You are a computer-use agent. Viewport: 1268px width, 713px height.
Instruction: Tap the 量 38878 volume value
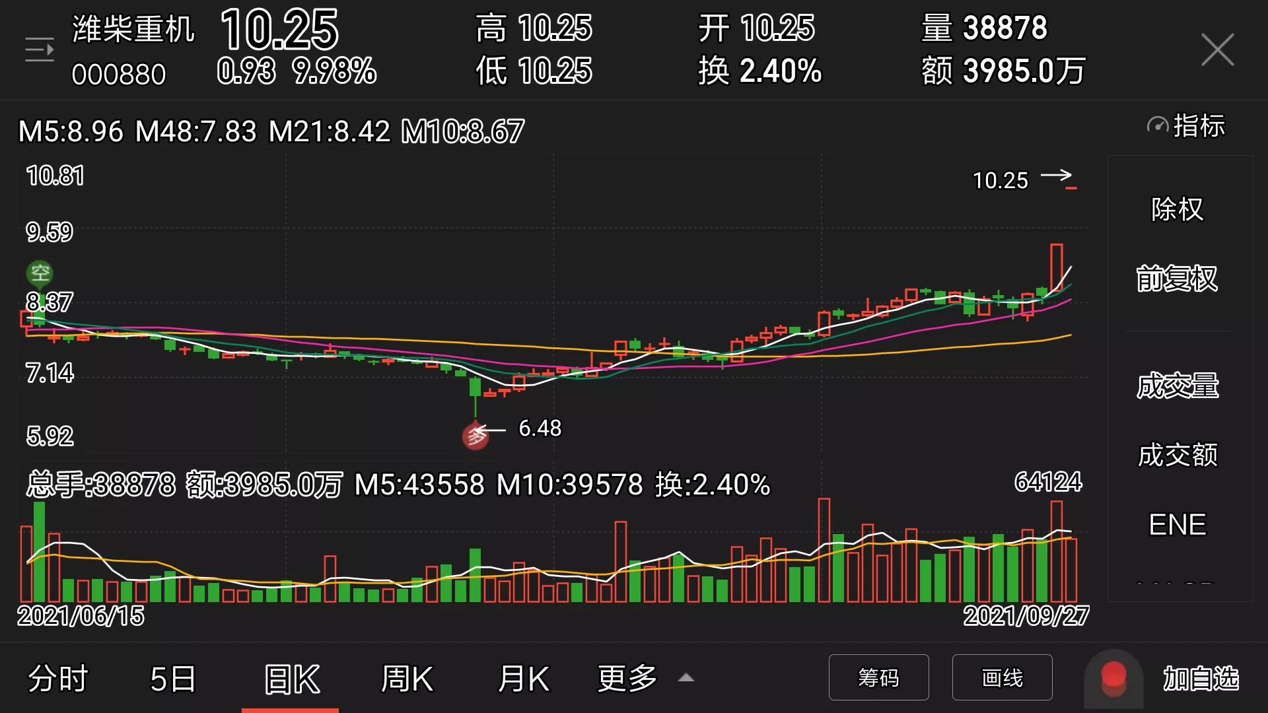[x=985, y=28]
